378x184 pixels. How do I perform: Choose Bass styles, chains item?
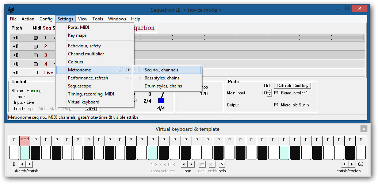point(167,78)
